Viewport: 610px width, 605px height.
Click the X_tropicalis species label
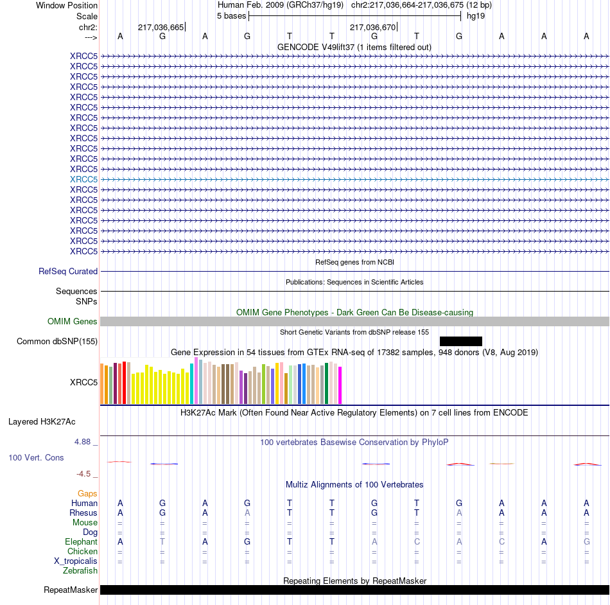click(x=76, y=561)
